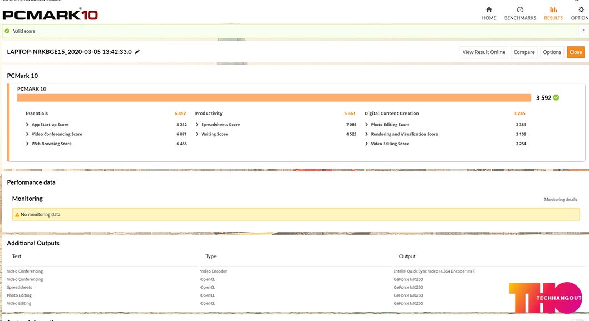The width and height of the screenshot is (589, 321).
Task: Click Writing value 4 523
Action: coord(351,134)
